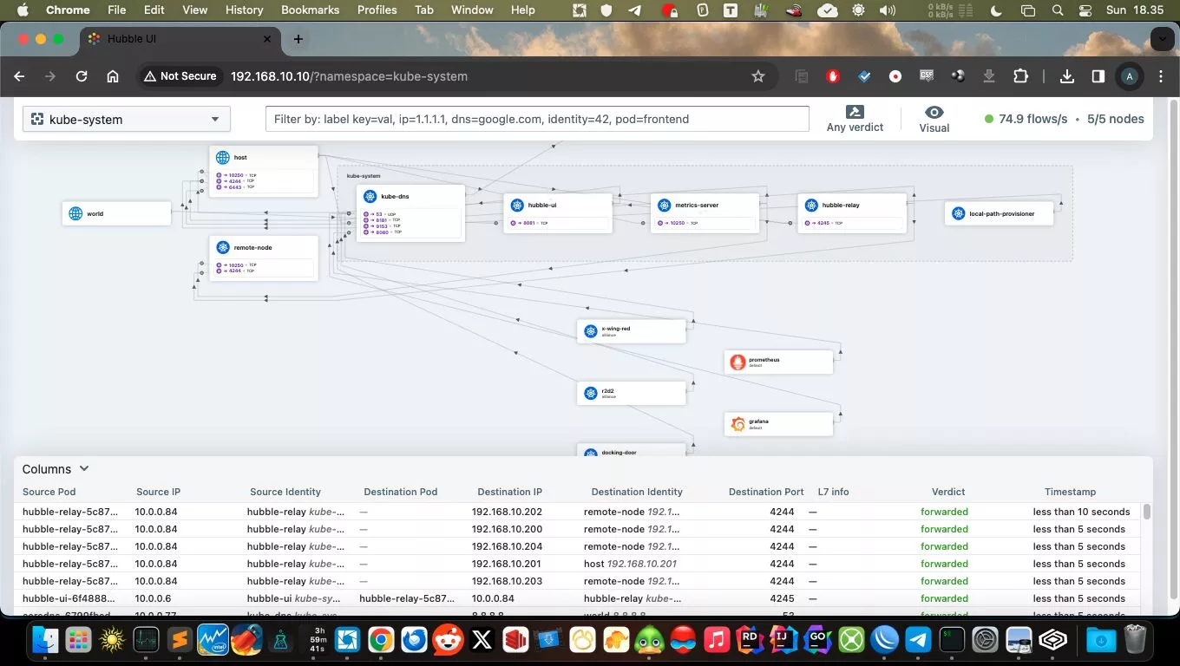
Task: Expand the Columns dropdown
Action: [56, 469]
